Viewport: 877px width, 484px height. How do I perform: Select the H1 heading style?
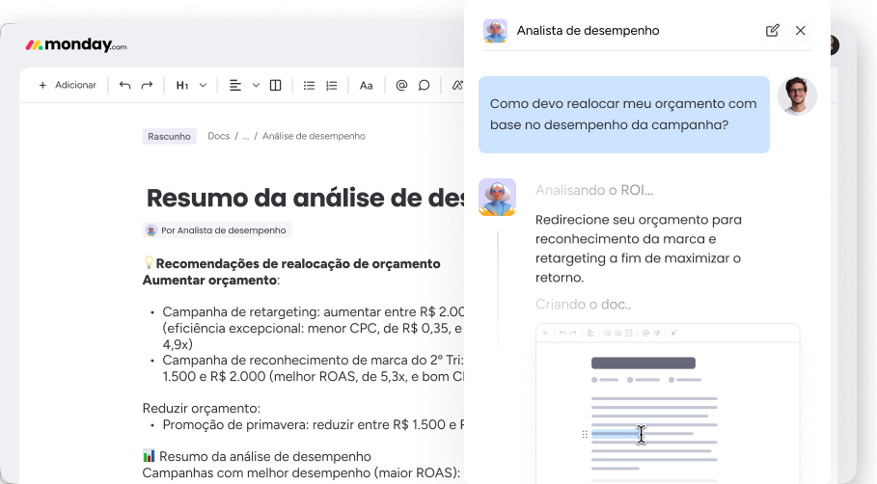click(x=182, y=85)
